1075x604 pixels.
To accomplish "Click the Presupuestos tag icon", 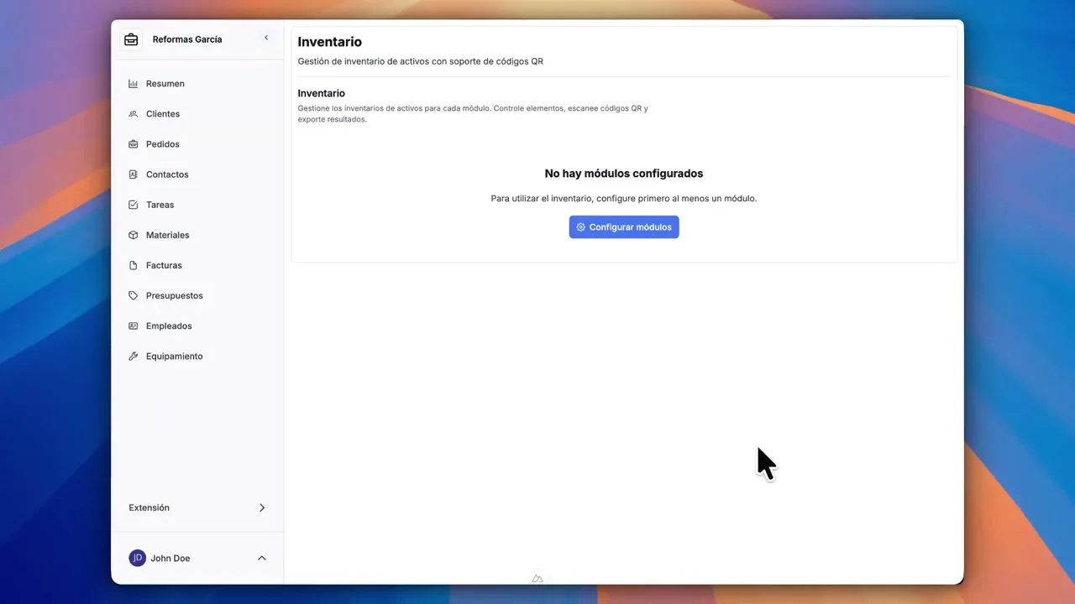I will point(134,294).
